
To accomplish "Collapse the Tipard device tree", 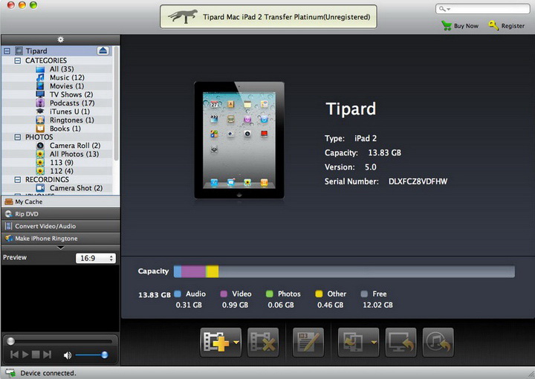I will 7,51.
